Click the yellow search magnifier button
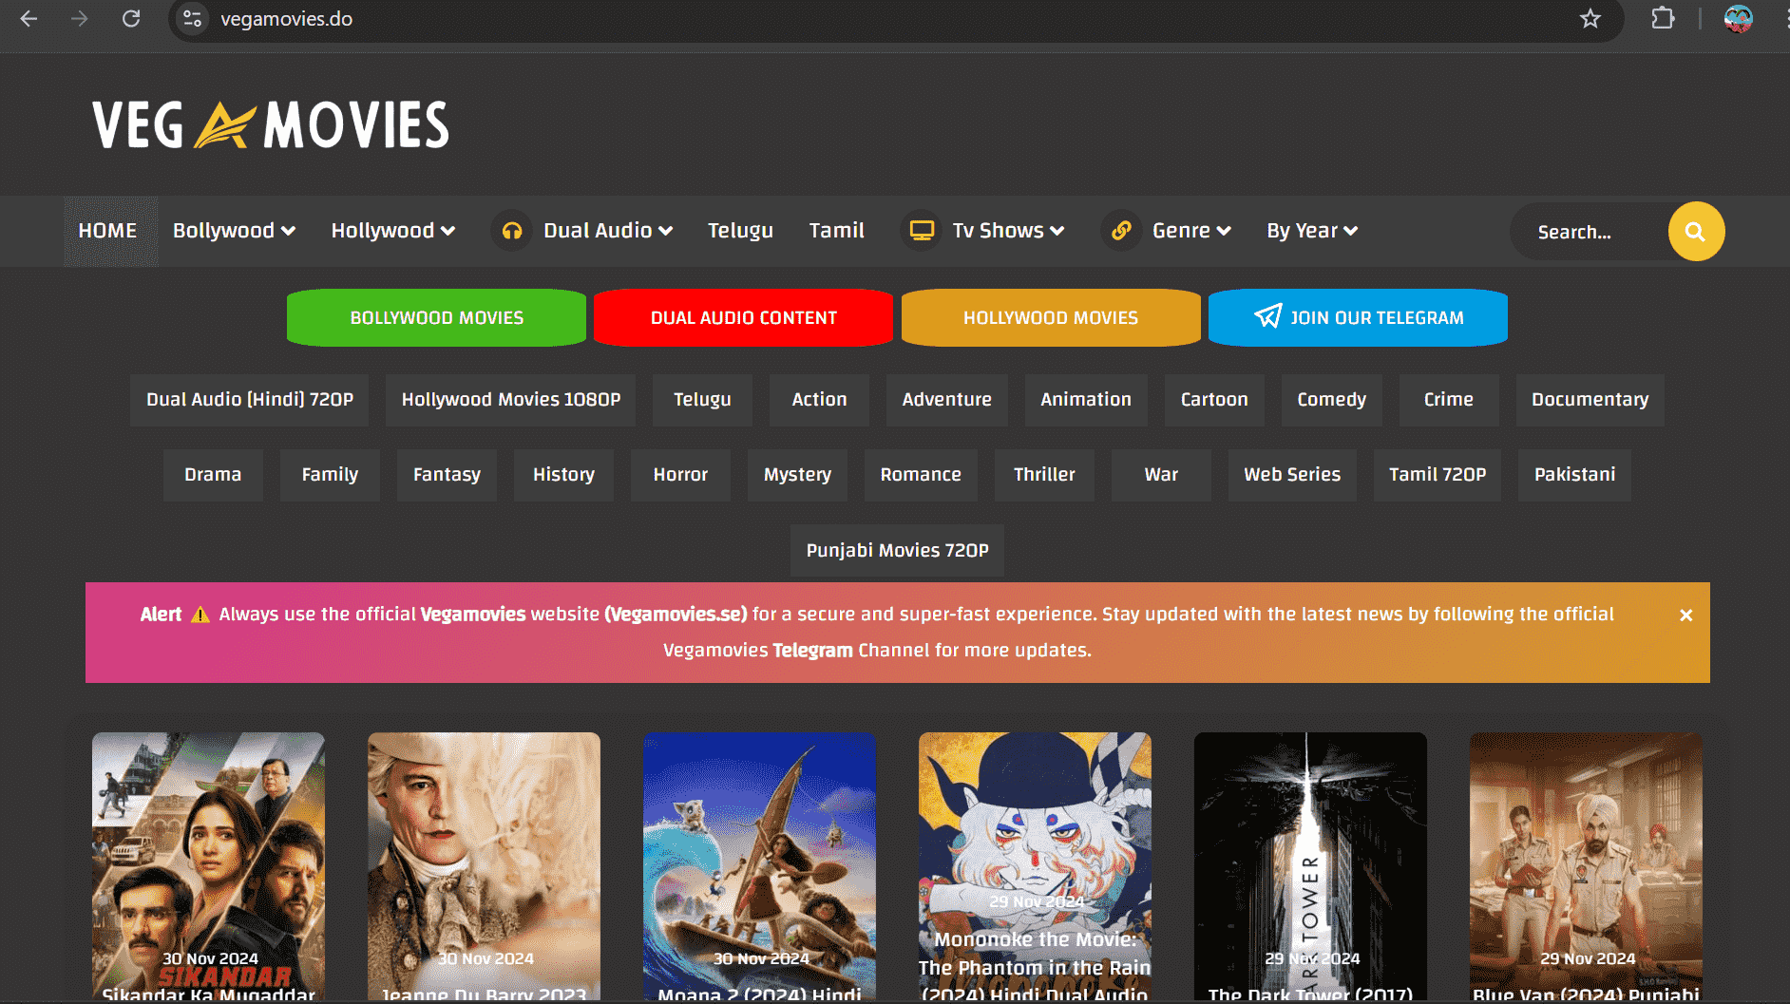 tap(1696, 232)
